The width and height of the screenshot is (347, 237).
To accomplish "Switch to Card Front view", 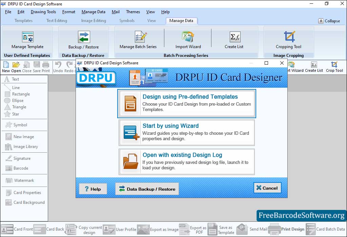I will point(17,229).
